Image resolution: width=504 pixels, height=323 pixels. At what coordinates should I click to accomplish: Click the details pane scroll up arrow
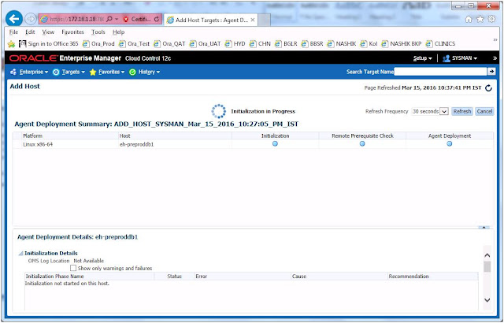point(487,255)
